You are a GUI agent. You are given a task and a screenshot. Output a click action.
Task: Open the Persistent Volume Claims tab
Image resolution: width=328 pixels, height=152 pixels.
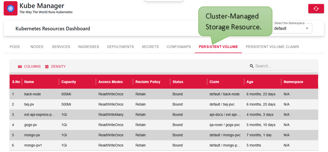pyautogui.click(x=272, y=47)
